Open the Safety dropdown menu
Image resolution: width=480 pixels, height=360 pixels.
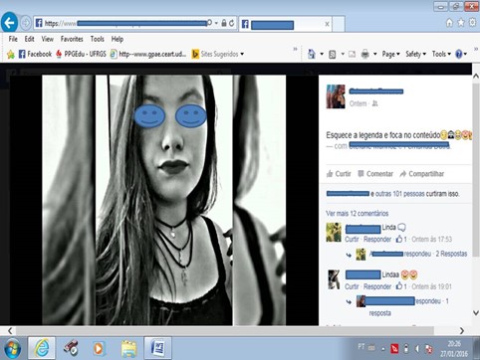pyautogui.click(x=415, y=54)
